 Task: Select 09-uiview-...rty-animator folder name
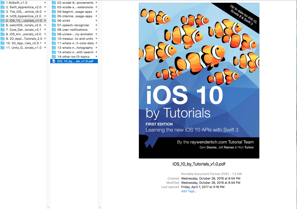[x=75, y=34]
